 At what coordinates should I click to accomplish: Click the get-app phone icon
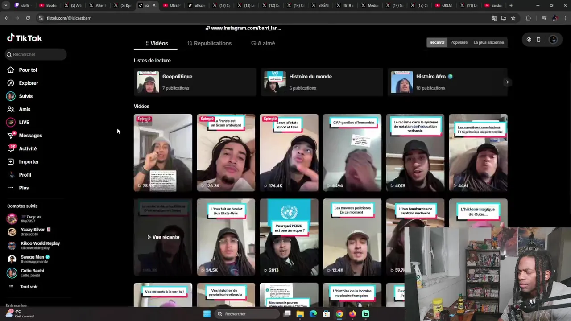[538, 40]
